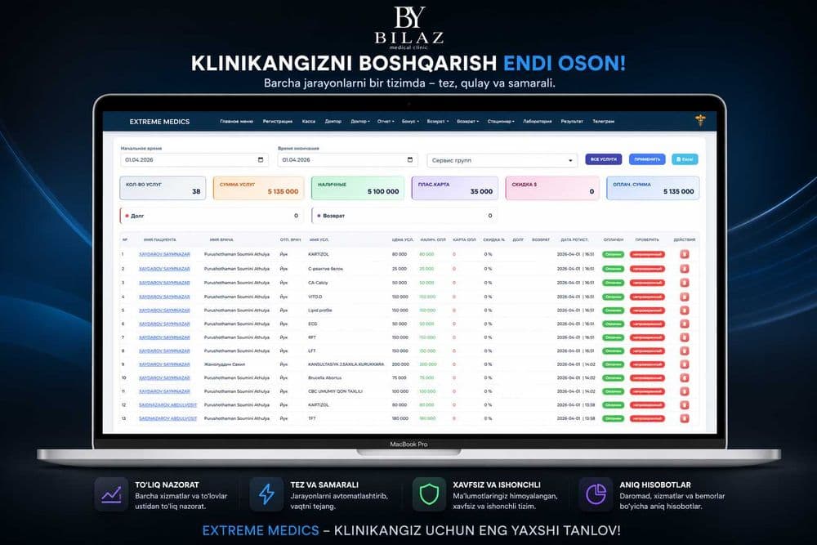
Task: Select the НАЛИЧНЫЕ summary card
Action: click(x=358, y=188)
